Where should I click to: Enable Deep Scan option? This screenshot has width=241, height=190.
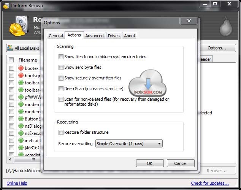[61, 89]
